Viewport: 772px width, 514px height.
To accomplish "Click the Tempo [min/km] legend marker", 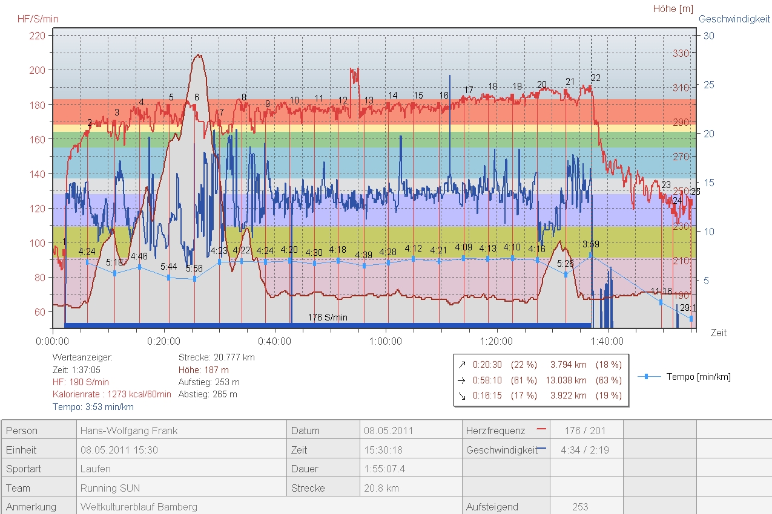I will tap(647, 377).
